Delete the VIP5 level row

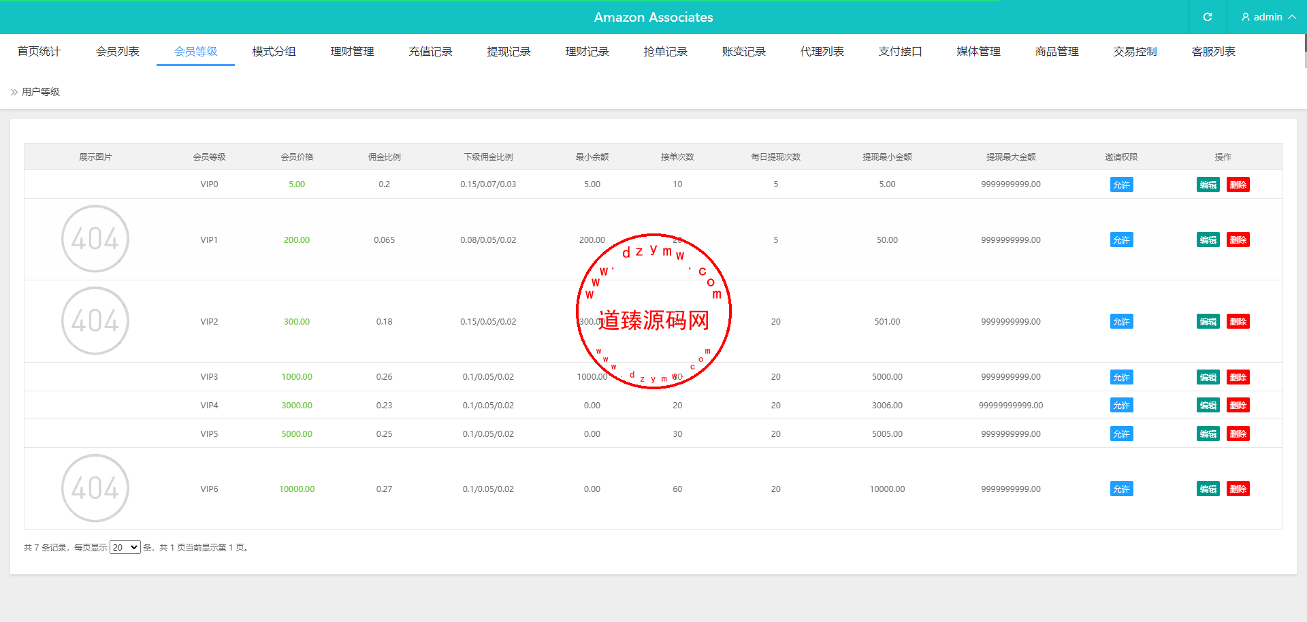pyautogui.click(x=1238, y=433)
